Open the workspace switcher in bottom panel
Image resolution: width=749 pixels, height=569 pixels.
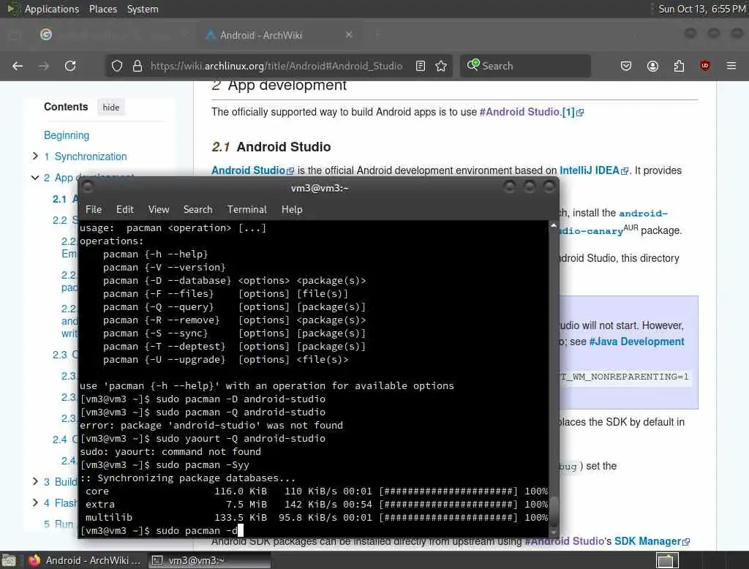(666, 560)
